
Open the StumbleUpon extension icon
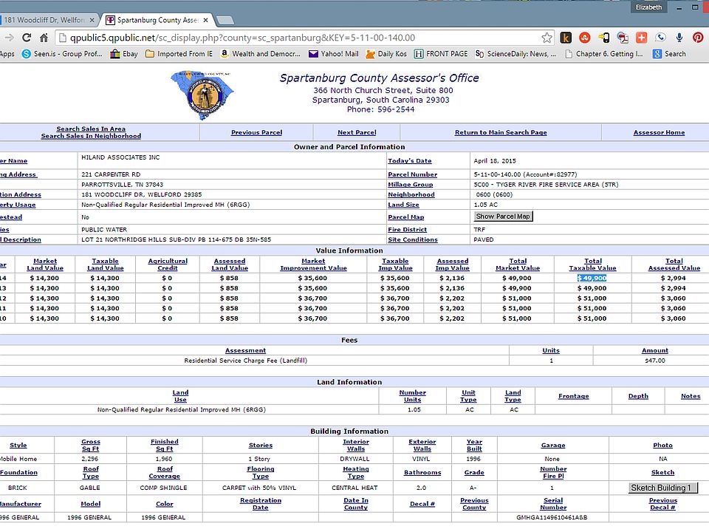[585, 38]
